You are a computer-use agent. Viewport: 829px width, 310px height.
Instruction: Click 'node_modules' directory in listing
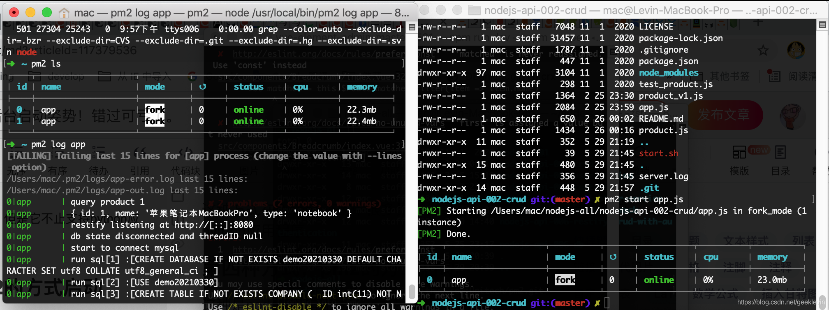669,73
